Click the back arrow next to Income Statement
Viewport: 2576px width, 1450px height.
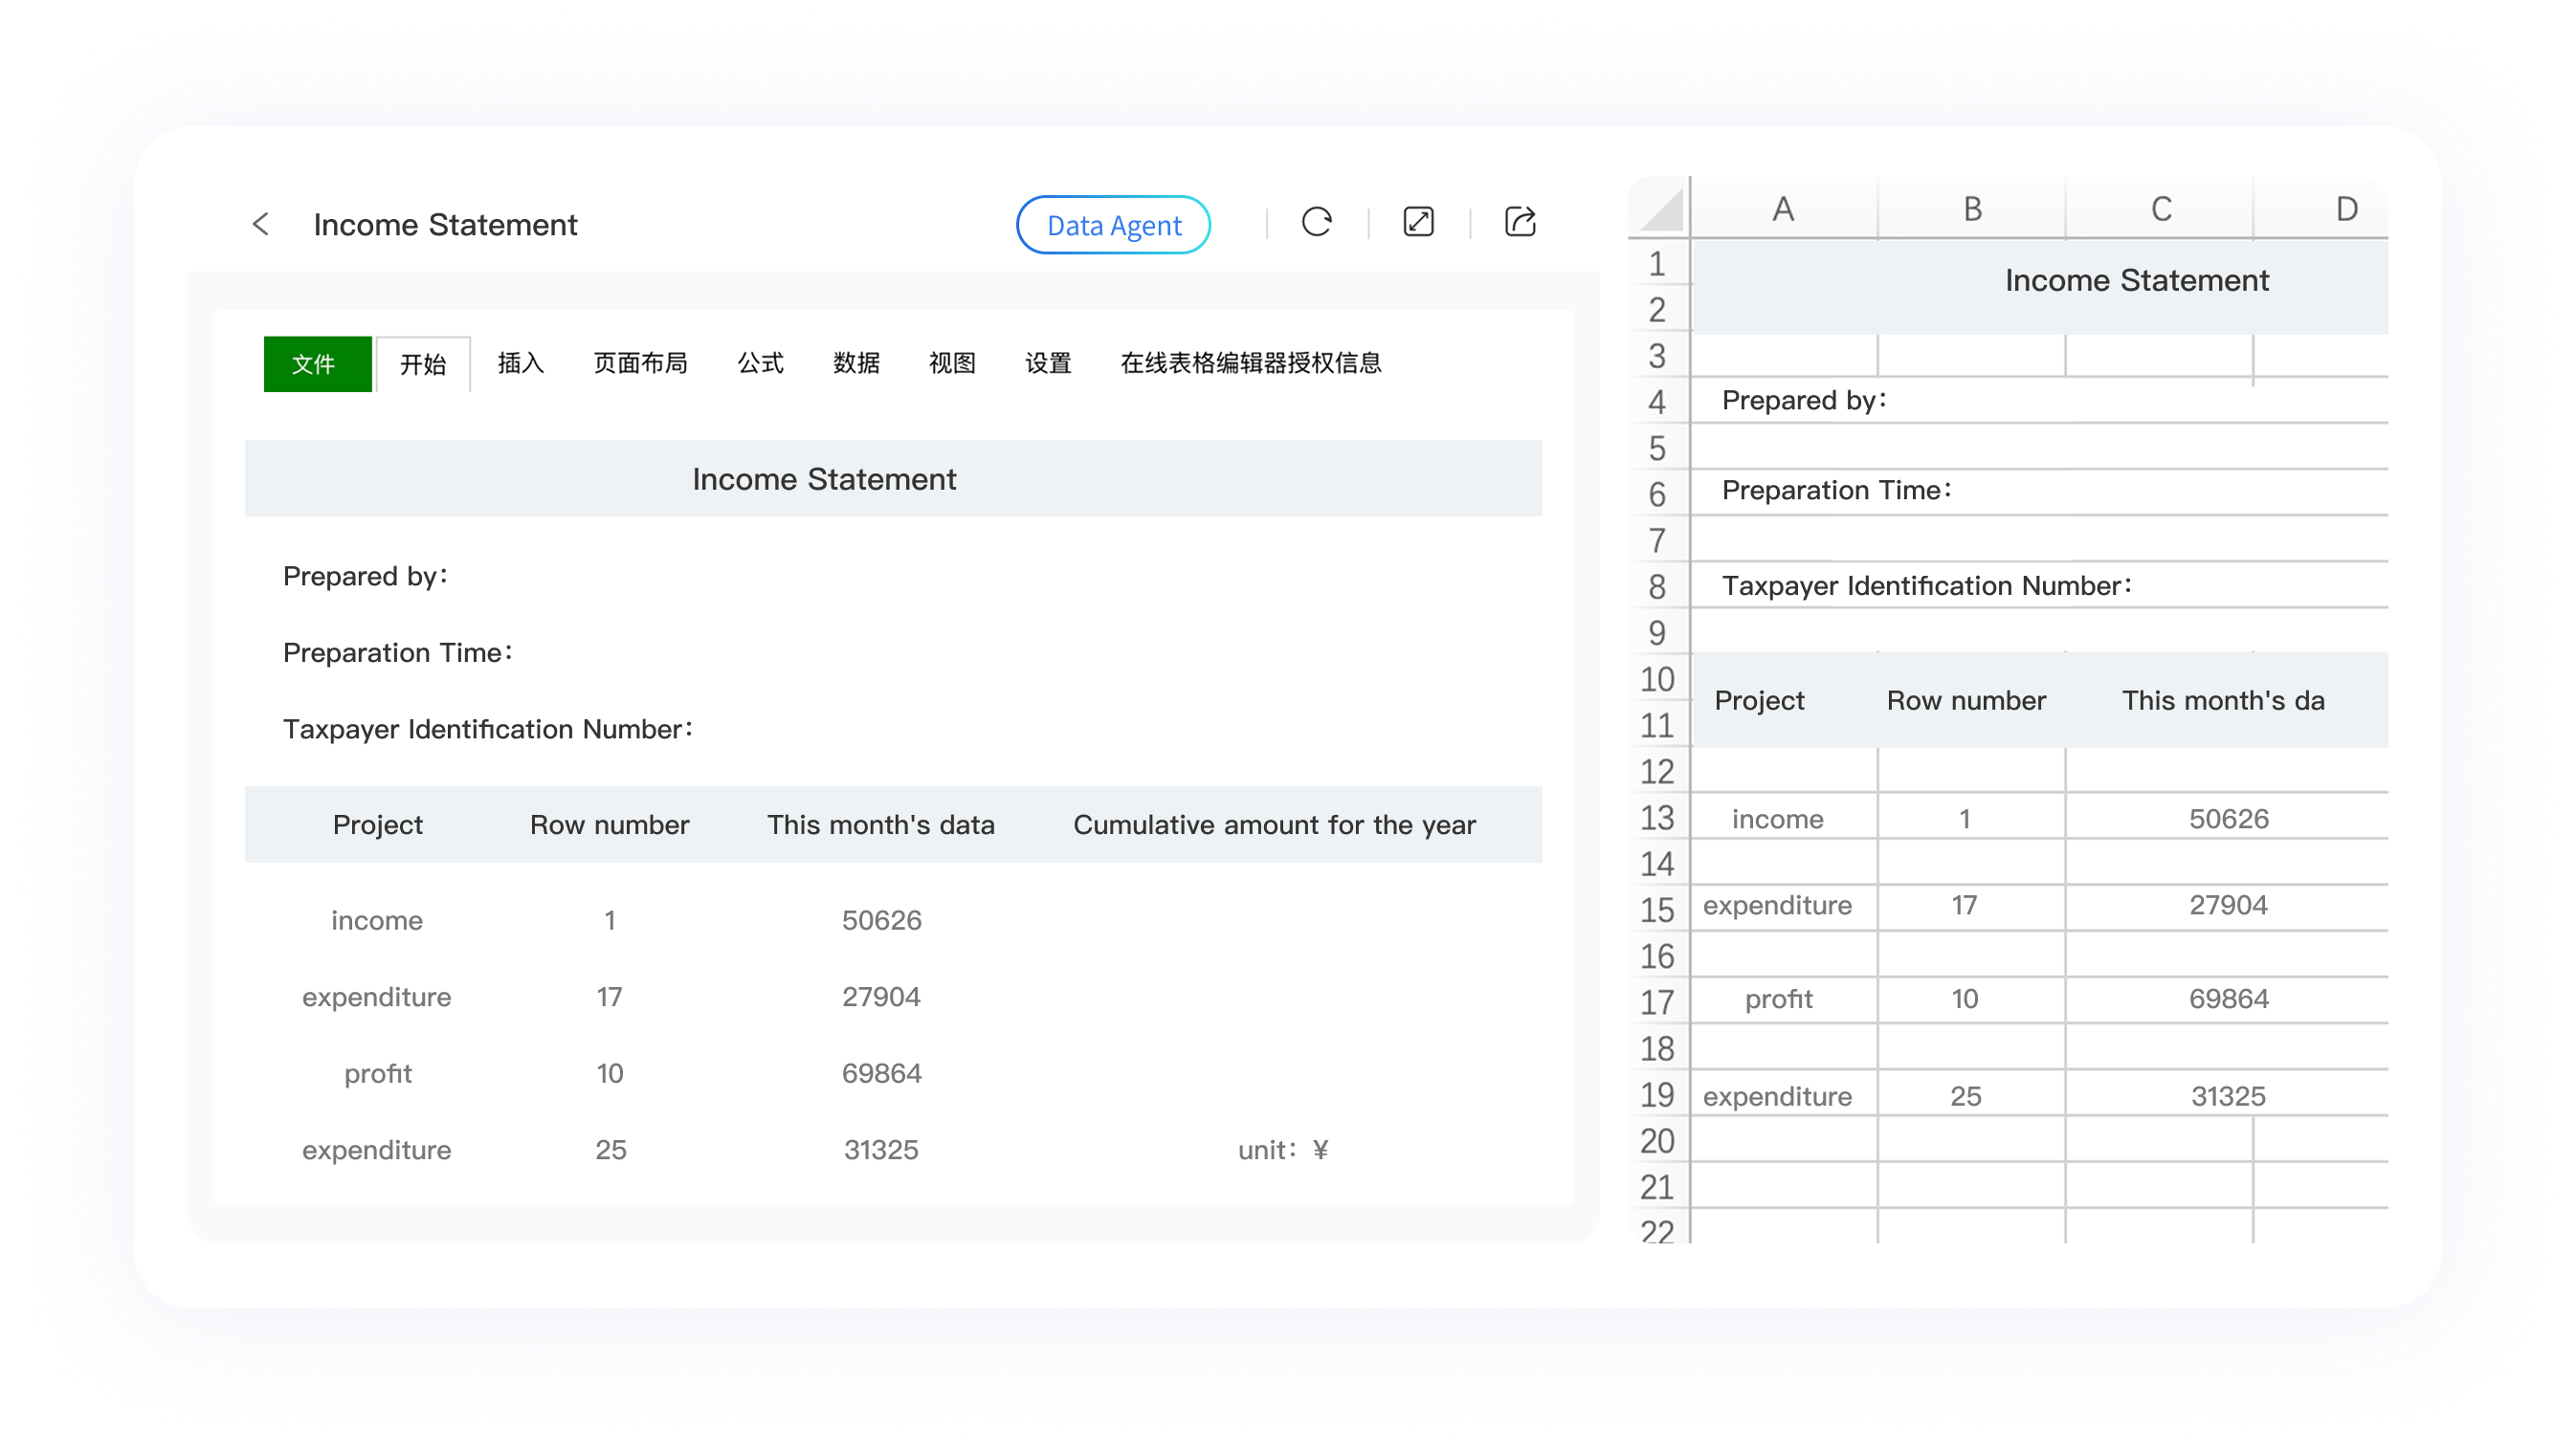pos(261,224)
